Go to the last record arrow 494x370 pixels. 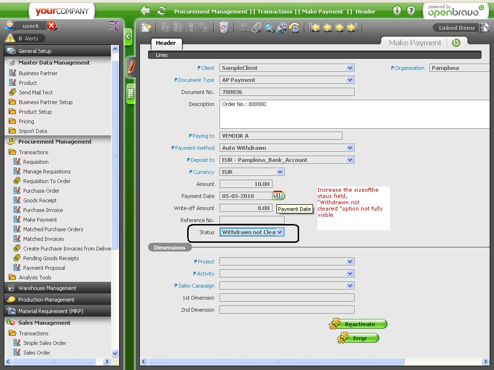click(352, 27)
